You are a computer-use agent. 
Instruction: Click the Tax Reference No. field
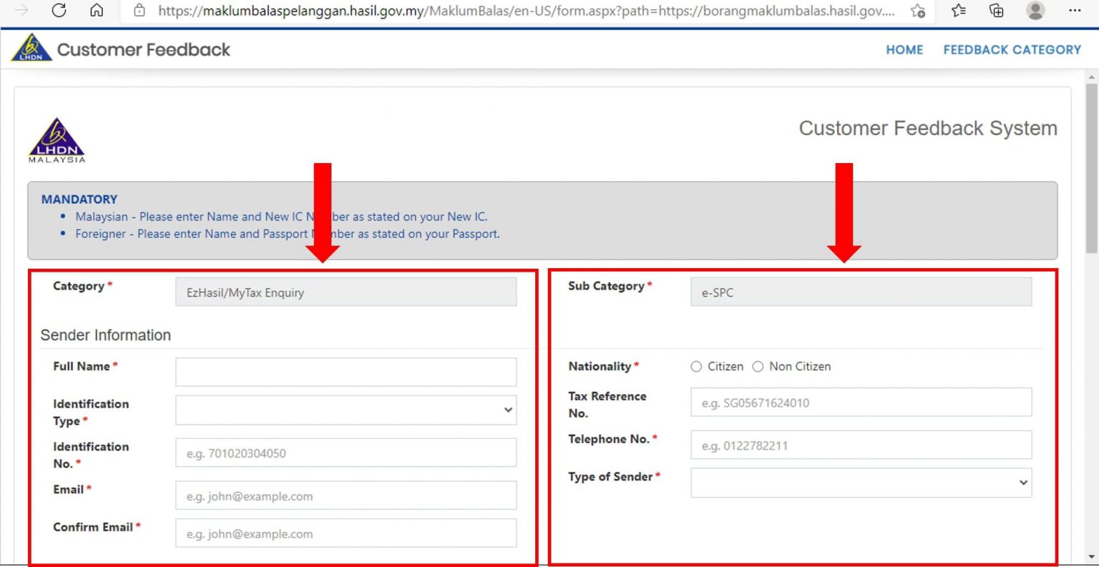click(861, 403)
